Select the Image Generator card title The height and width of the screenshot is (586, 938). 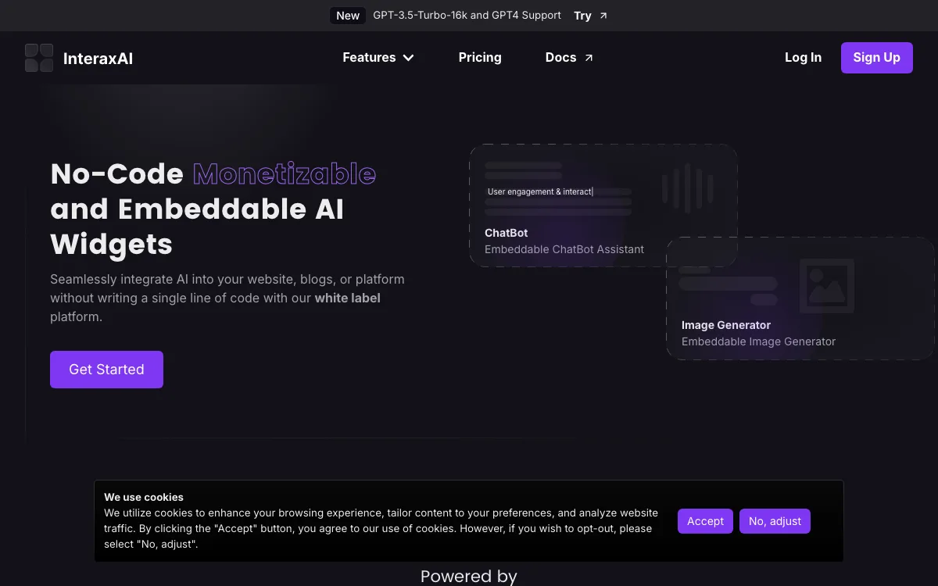coord(726,325)
